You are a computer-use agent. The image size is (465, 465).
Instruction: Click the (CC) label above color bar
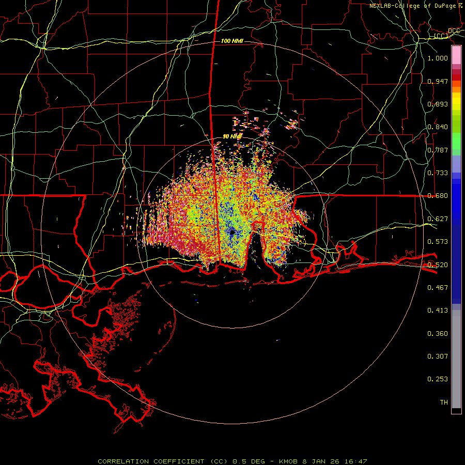point(441,36)
